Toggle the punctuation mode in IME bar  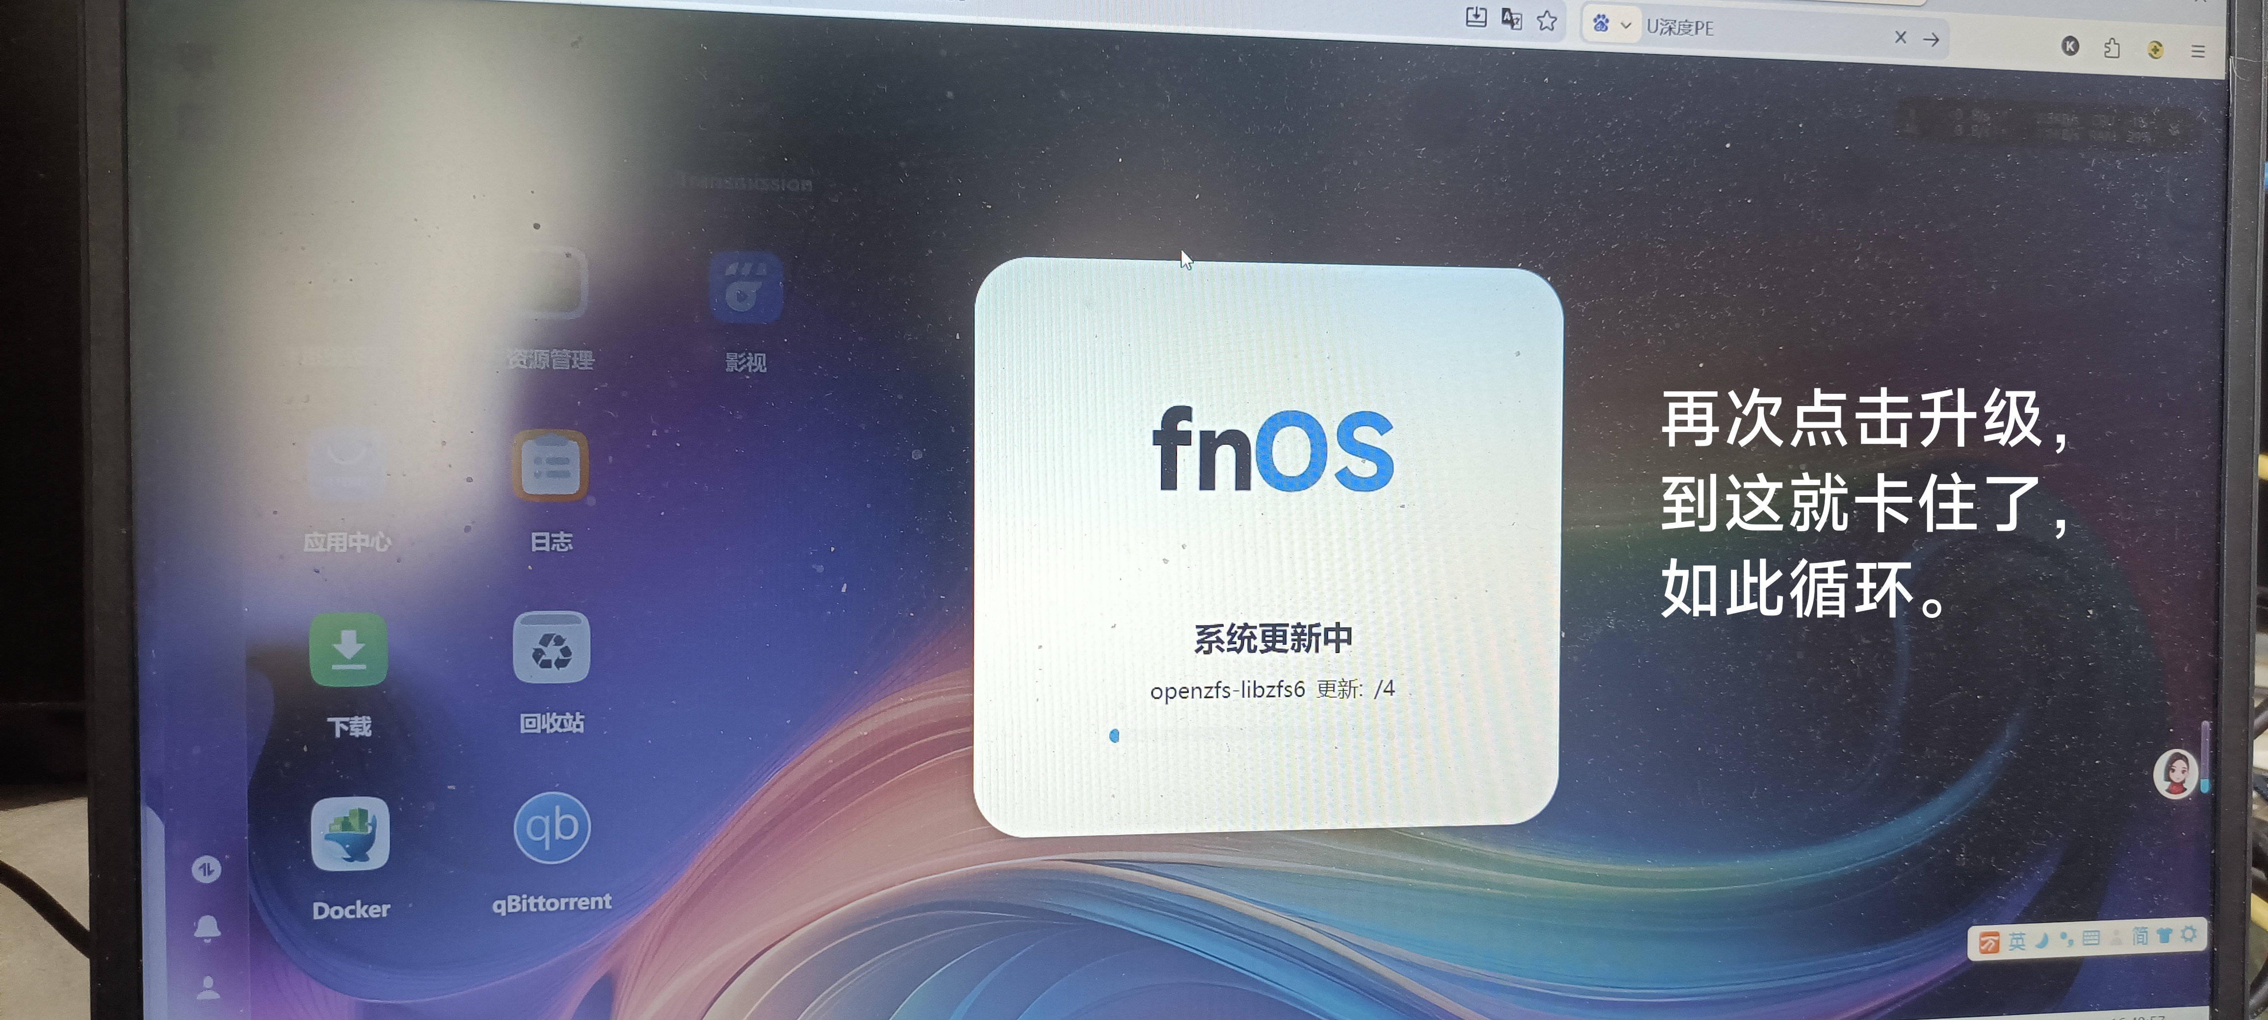pyautogui.click(x=2066, y=939)
